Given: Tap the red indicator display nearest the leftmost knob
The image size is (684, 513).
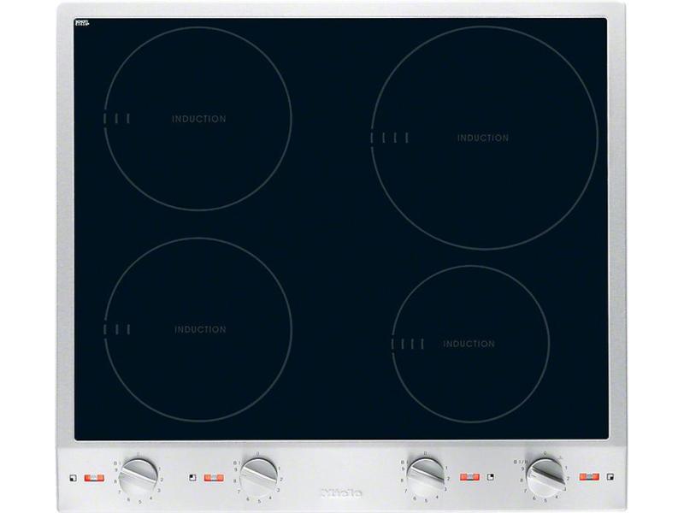Looking at the screenshot, I should point(94,478).
